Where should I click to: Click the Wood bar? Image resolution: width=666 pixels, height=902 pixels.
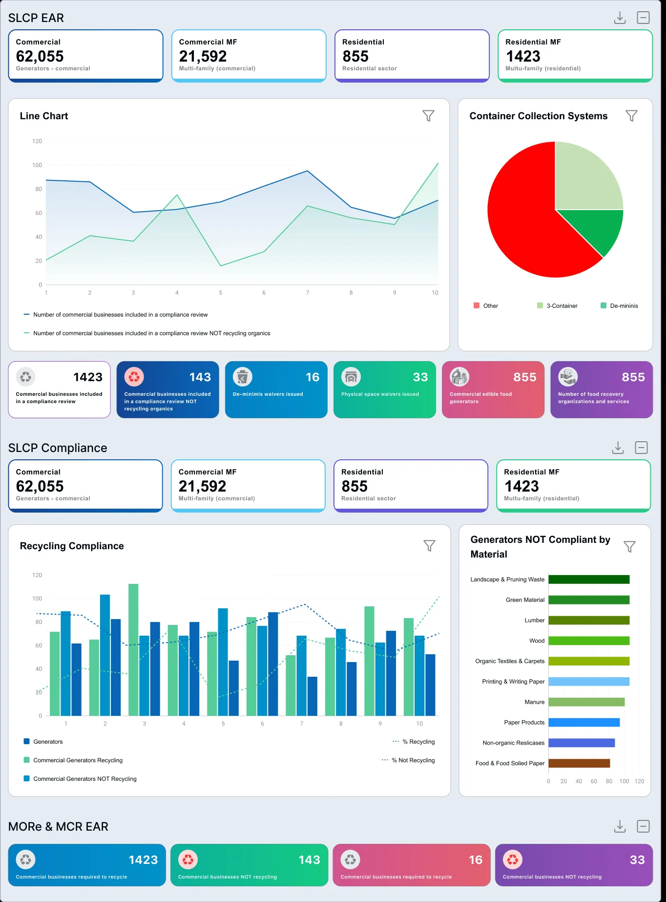coord(589,641)
